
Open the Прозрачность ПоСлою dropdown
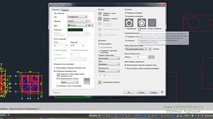109,71
